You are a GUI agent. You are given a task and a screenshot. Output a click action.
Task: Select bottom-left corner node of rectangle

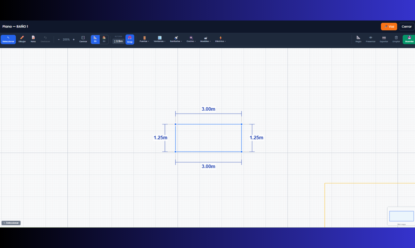[x=175, y=152]
